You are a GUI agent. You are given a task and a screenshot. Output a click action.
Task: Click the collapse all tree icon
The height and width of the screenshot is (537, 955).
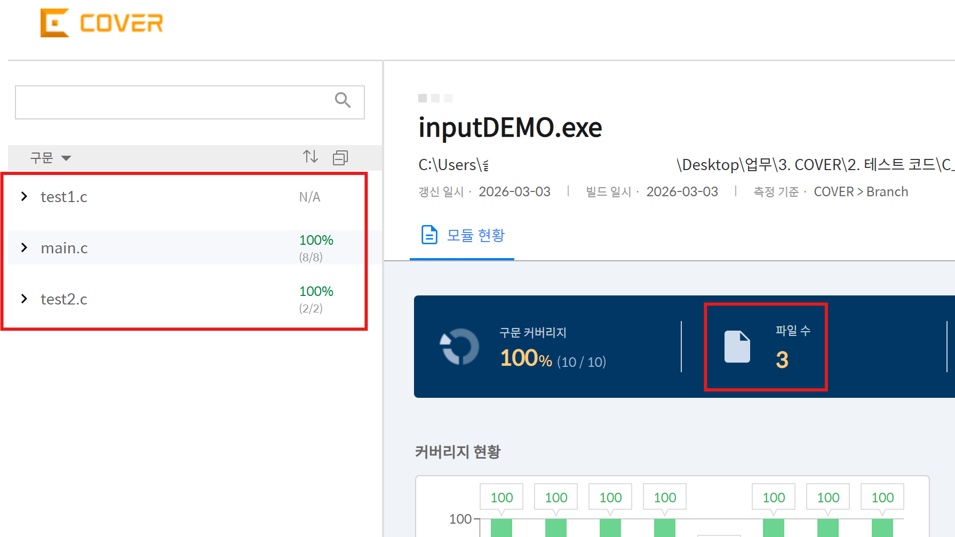(340, 157)
